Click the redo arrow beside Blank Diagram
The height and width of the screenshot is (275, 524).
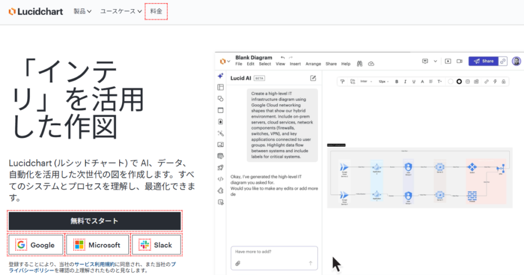[x=291, y=57]
